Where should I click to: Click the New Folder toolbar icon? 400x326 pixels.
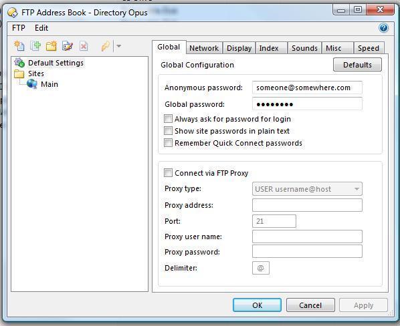pos(52,46)
